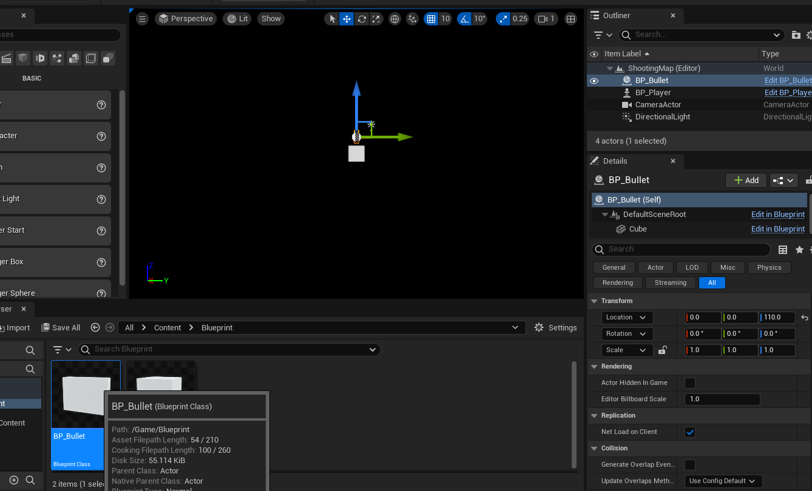Toggle visibility eye for BP_Bullet
This screenshot has width=812, height=491.
click(594, 81)
